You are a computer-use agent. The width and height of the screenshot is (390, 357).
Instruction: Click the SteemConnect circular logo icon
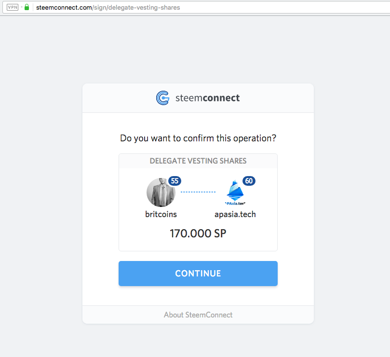162,98
